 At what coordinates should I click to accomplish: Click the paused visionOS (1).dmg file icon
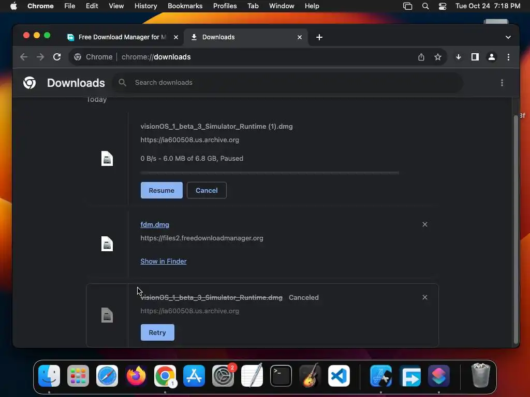coord(107,159)
